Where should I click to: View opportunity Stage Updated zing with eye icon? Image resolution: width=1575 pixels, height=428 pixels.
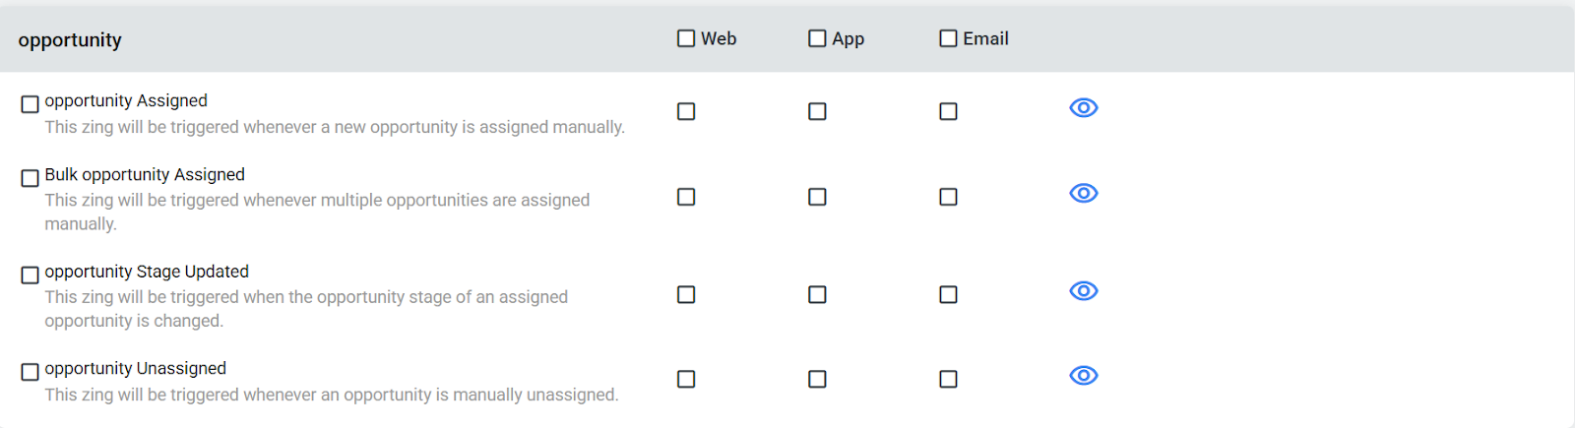point(1083,291)
